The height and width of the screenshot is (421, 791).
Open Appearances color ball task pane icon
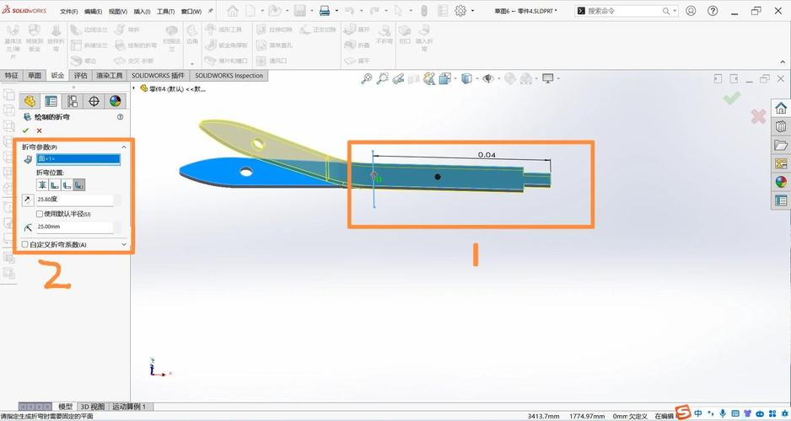(x=781, y=182)
